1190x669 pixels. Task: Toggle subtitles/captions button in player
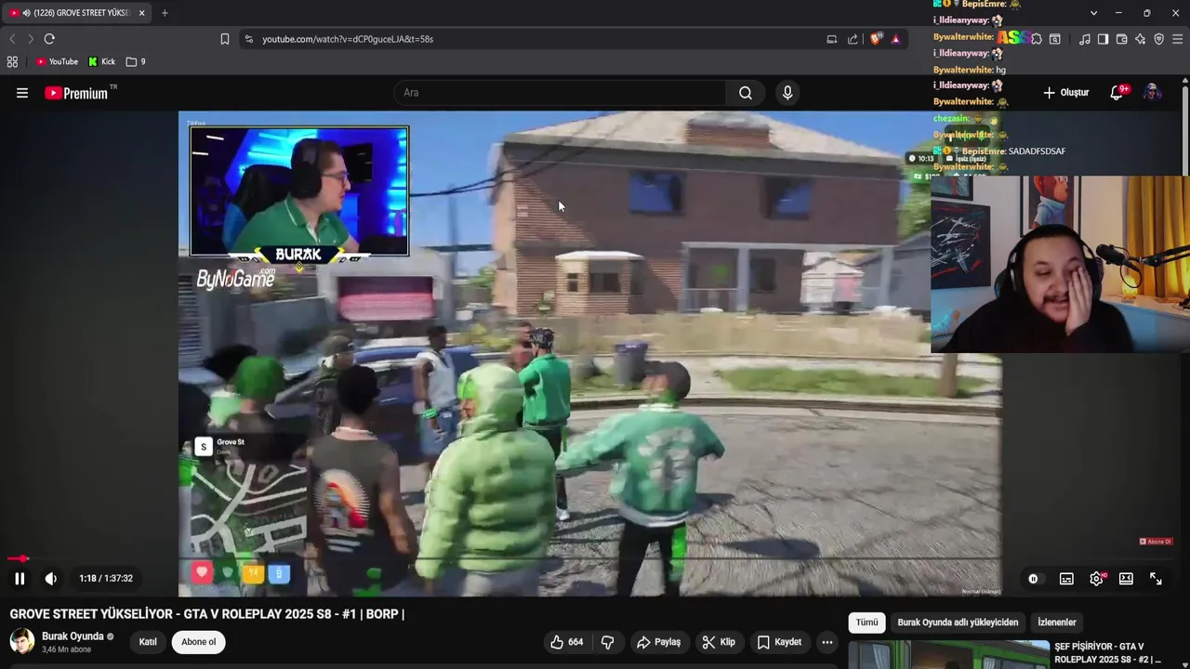pyautogui.click(x=1066, y=578)
